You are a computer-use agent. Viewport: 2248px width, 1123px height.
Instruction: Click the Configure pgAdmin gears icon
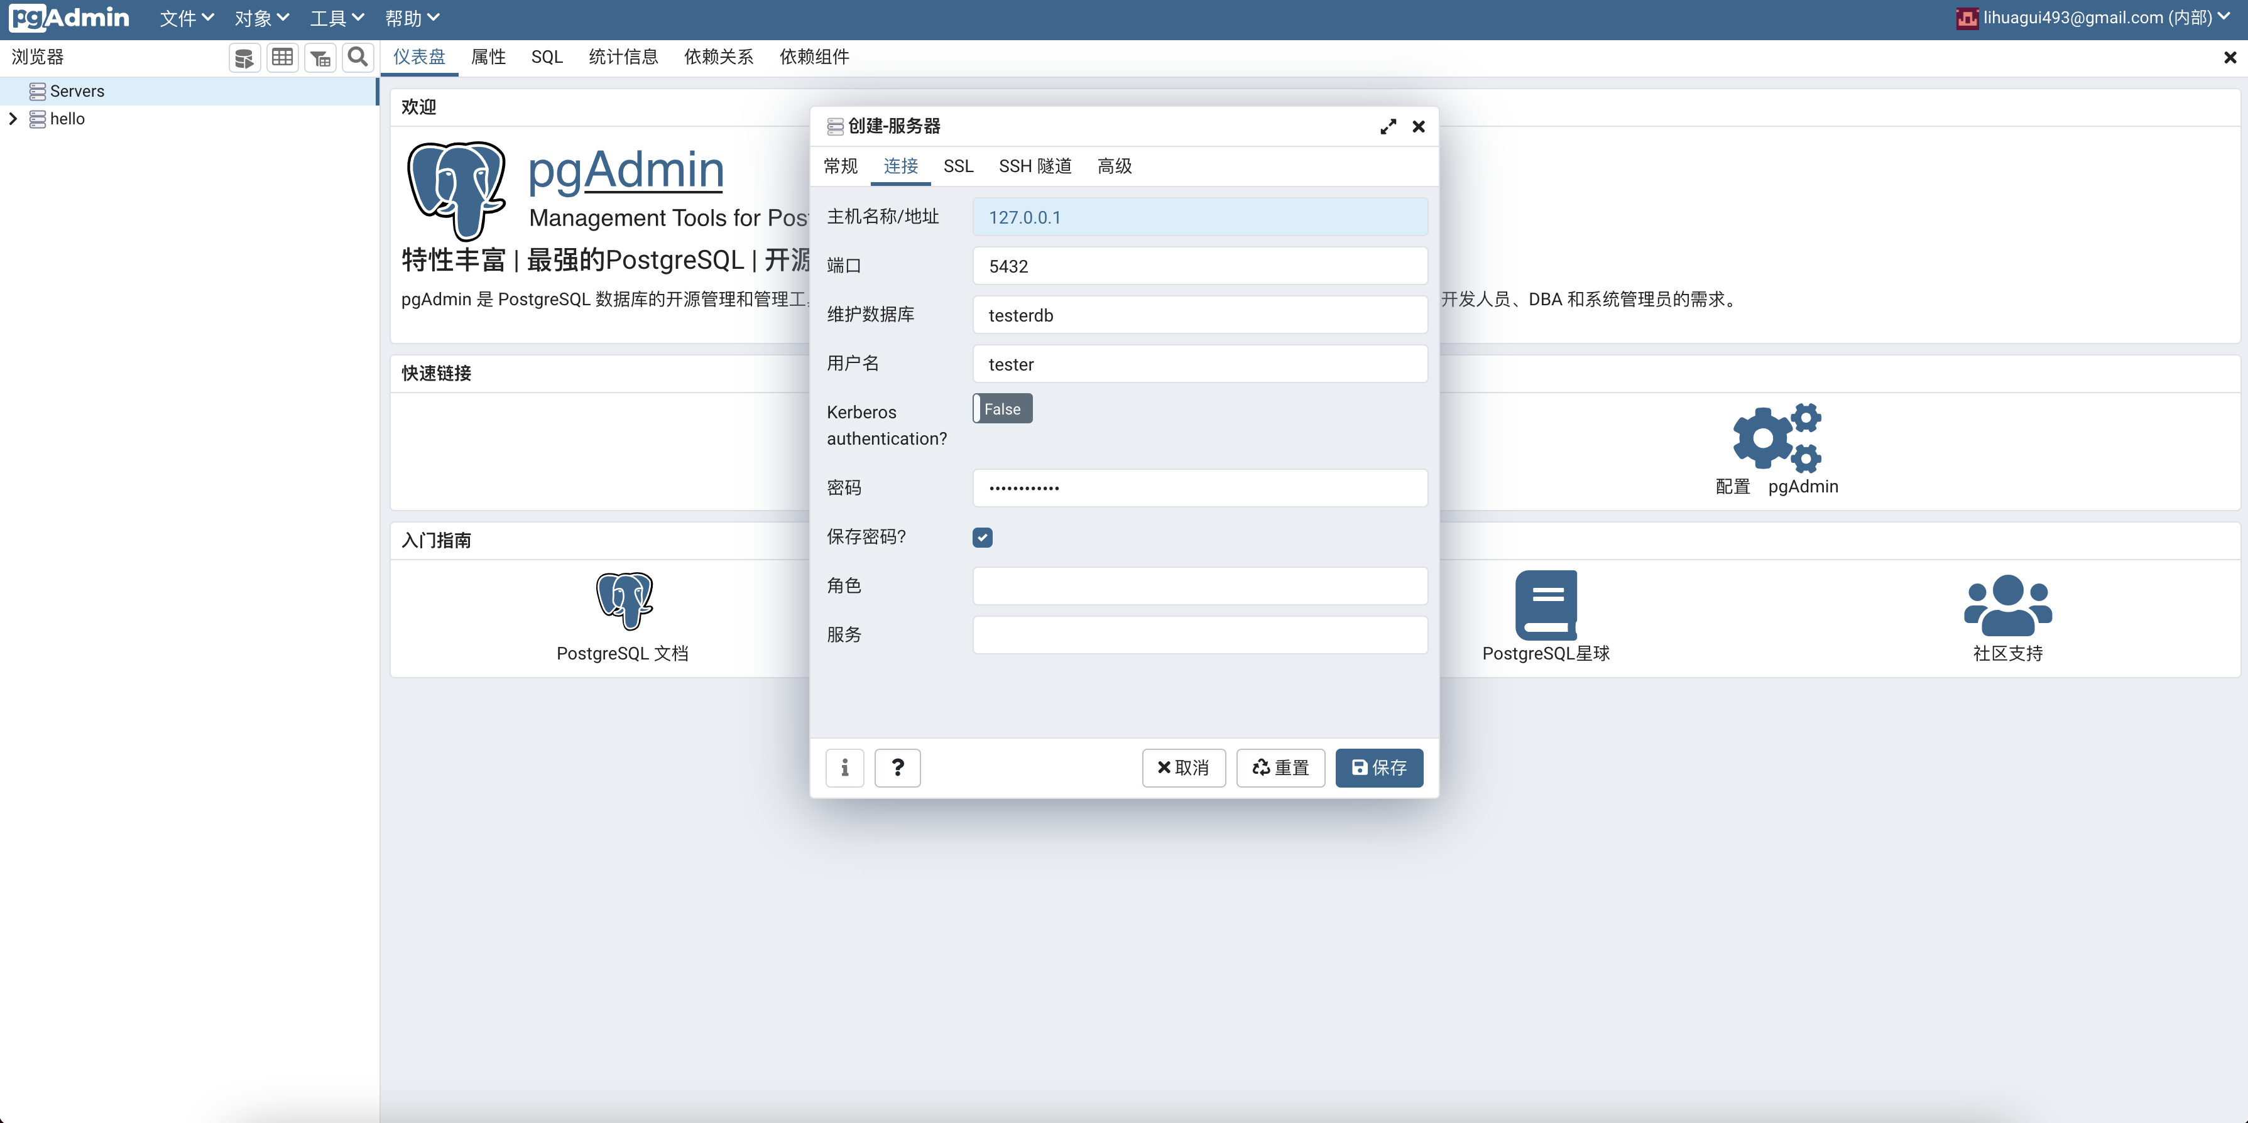pos(1777,437)
